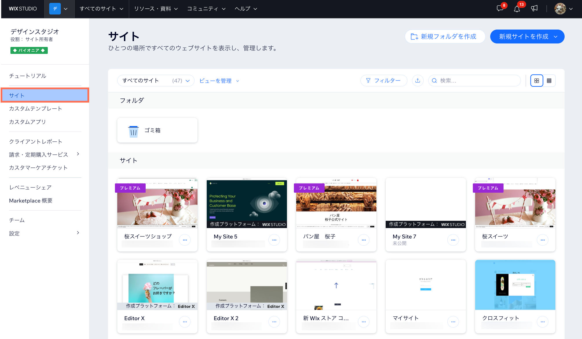Click the profile avatar picture
The height and width of the screenshot is (339, 582).
click(560, 9)
